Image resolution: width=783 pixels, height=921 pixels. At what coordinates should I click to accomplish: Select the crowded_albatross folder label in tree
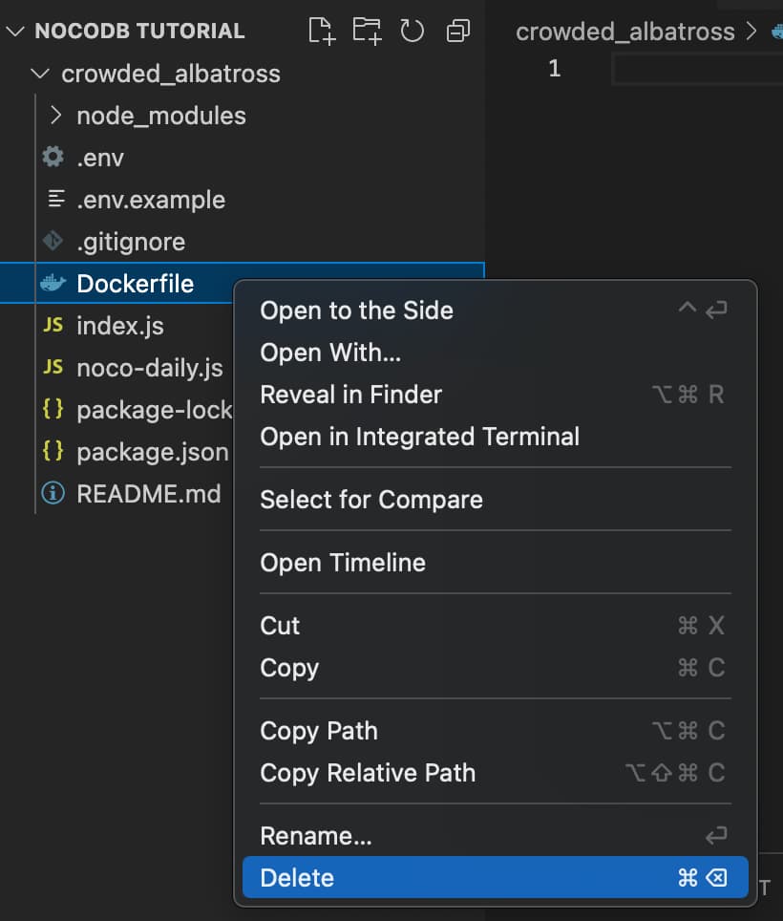[x=171, y=74]
